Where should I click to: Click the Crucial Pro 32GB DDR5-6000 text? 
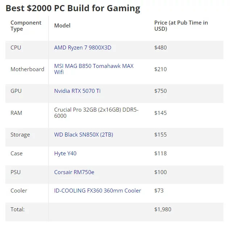96,113
